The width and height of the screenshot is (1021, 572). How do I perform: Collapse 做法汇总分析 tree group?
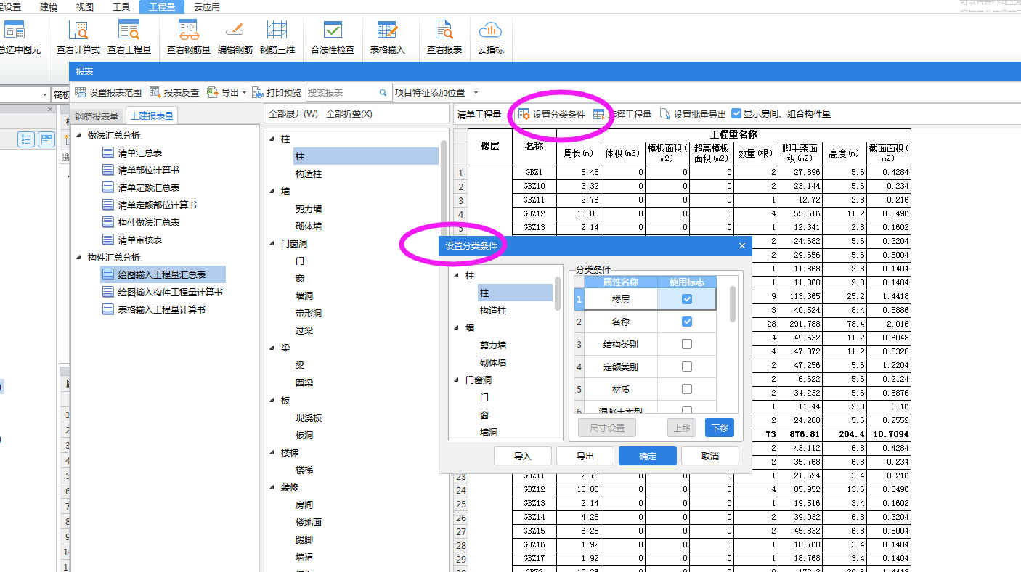pyautogui.click(x=80, y=135)
